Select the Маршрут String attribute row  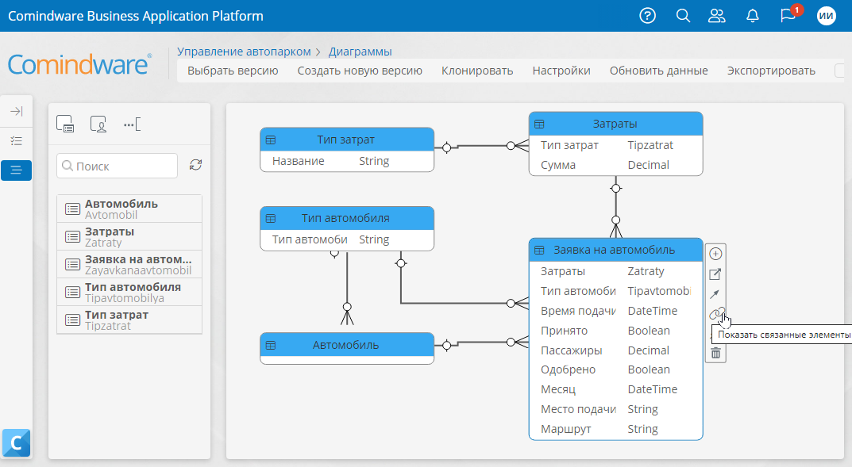[615, 429]
